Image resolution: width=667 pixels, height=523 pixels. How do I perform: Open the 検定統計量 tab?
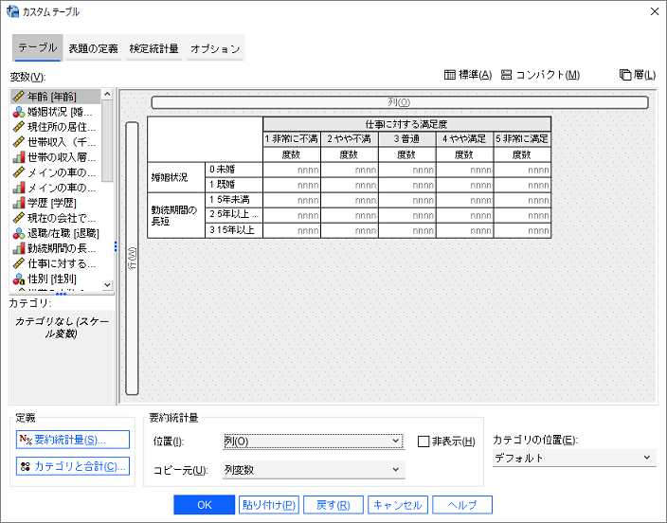tap(153, 48)
